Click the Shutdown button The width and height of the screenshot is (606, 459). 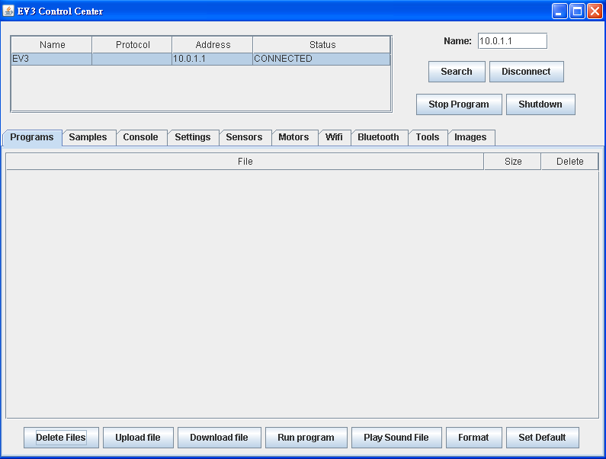(x=540, y=104)
